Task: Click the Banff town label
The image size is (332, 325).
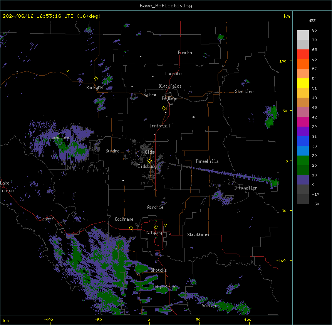Action: 48,219
